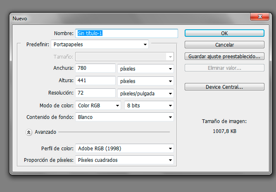Click the Altura value field 441
Image resolution: width=276 pixels, height=192 pixels.
tap(95, 81)
